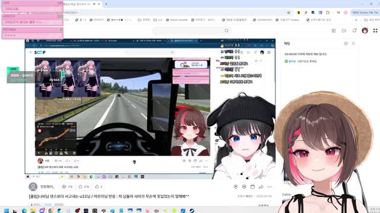This screenshot has height=213, width=380.
Task: Open the Chrome extensions puzzle menu
Action: (x=328, y=12)
